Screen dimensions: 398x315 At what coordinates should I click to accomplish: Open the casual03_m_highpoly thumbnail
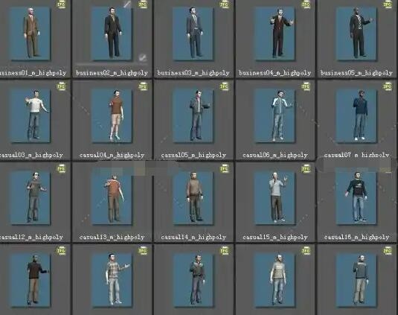pyautogui.click(x=31, y=116)
